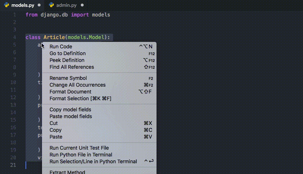Click 'class Article(models.Model):' code line

pos(67,37)
